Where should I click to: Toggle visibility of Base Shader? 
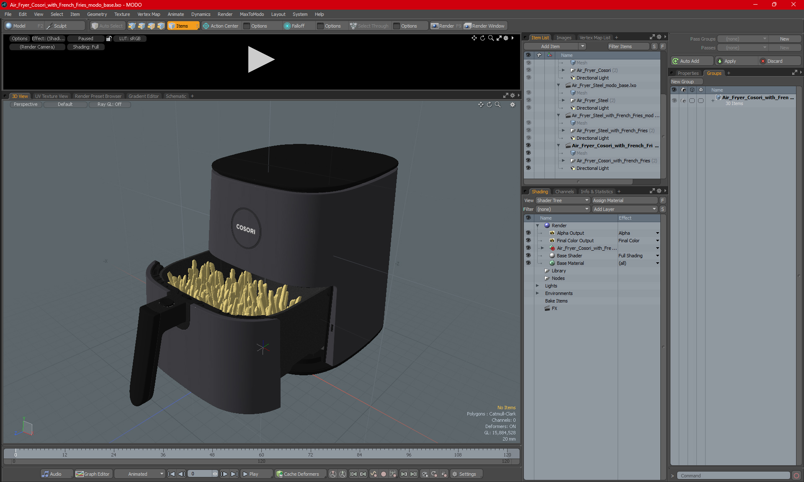click(528, 256)
